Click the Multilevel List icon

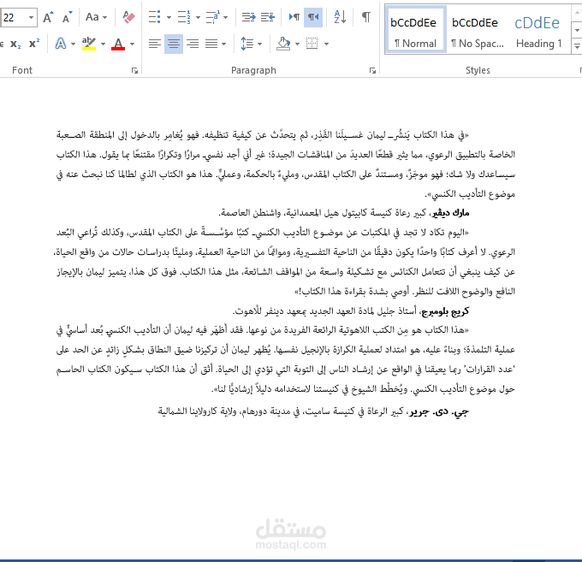213,17
